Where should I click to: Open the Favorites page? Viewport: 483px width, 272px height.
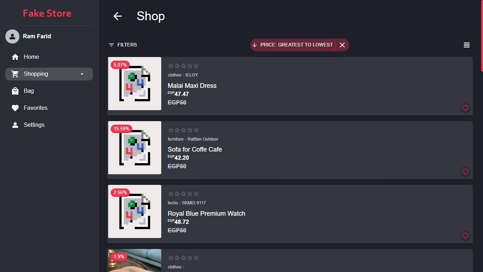[x=35, y=108]
